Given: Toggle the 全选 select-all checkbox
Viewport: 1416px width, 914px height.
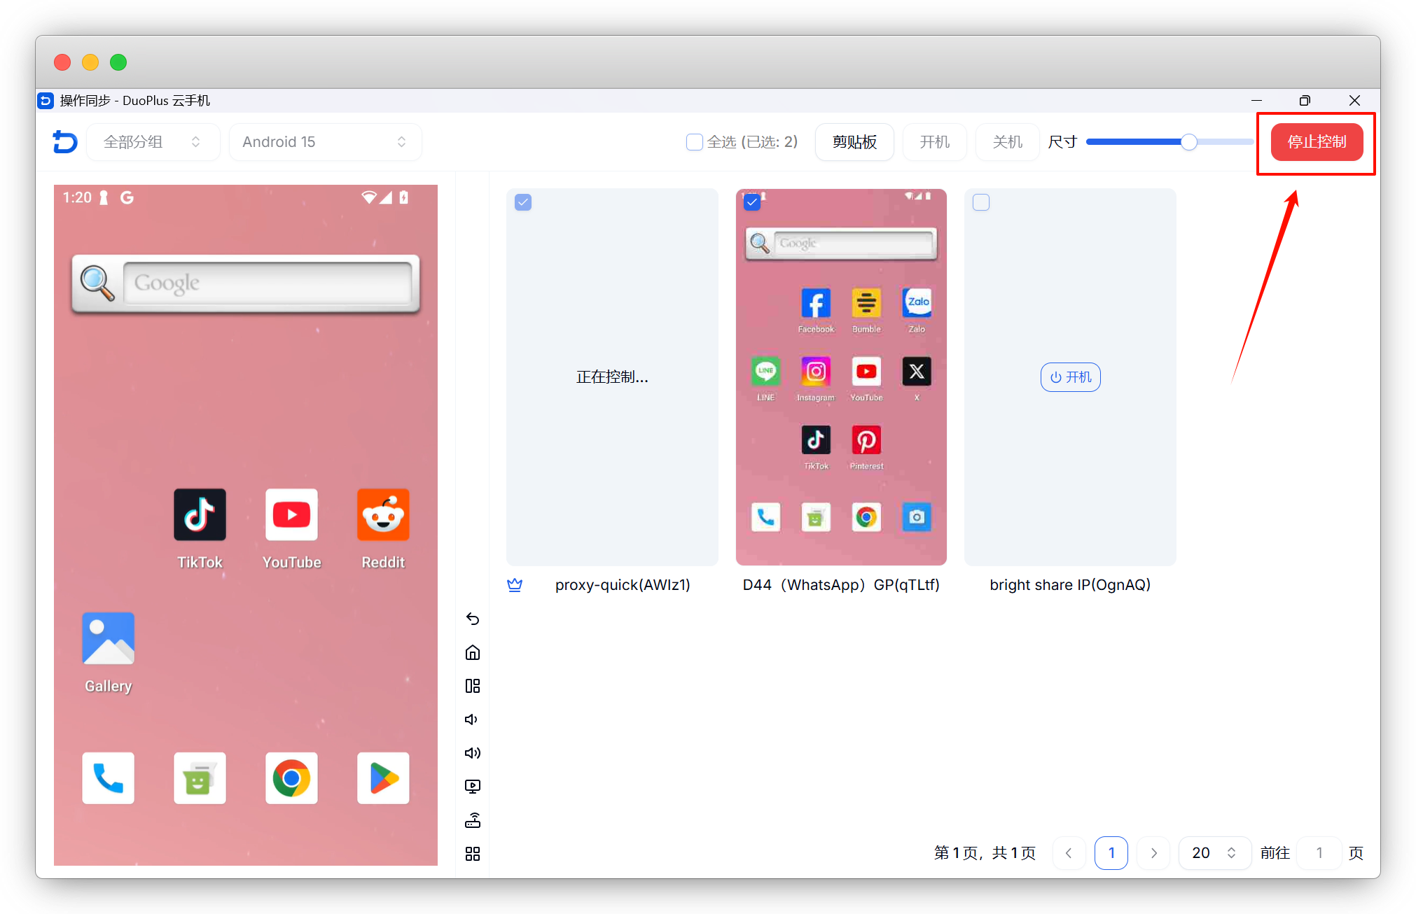Looking at the screenshot, I should tap(694, 142).
